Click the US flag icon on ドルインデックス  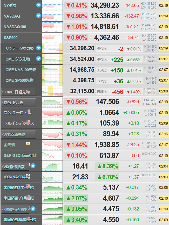(x=28, y=122)
